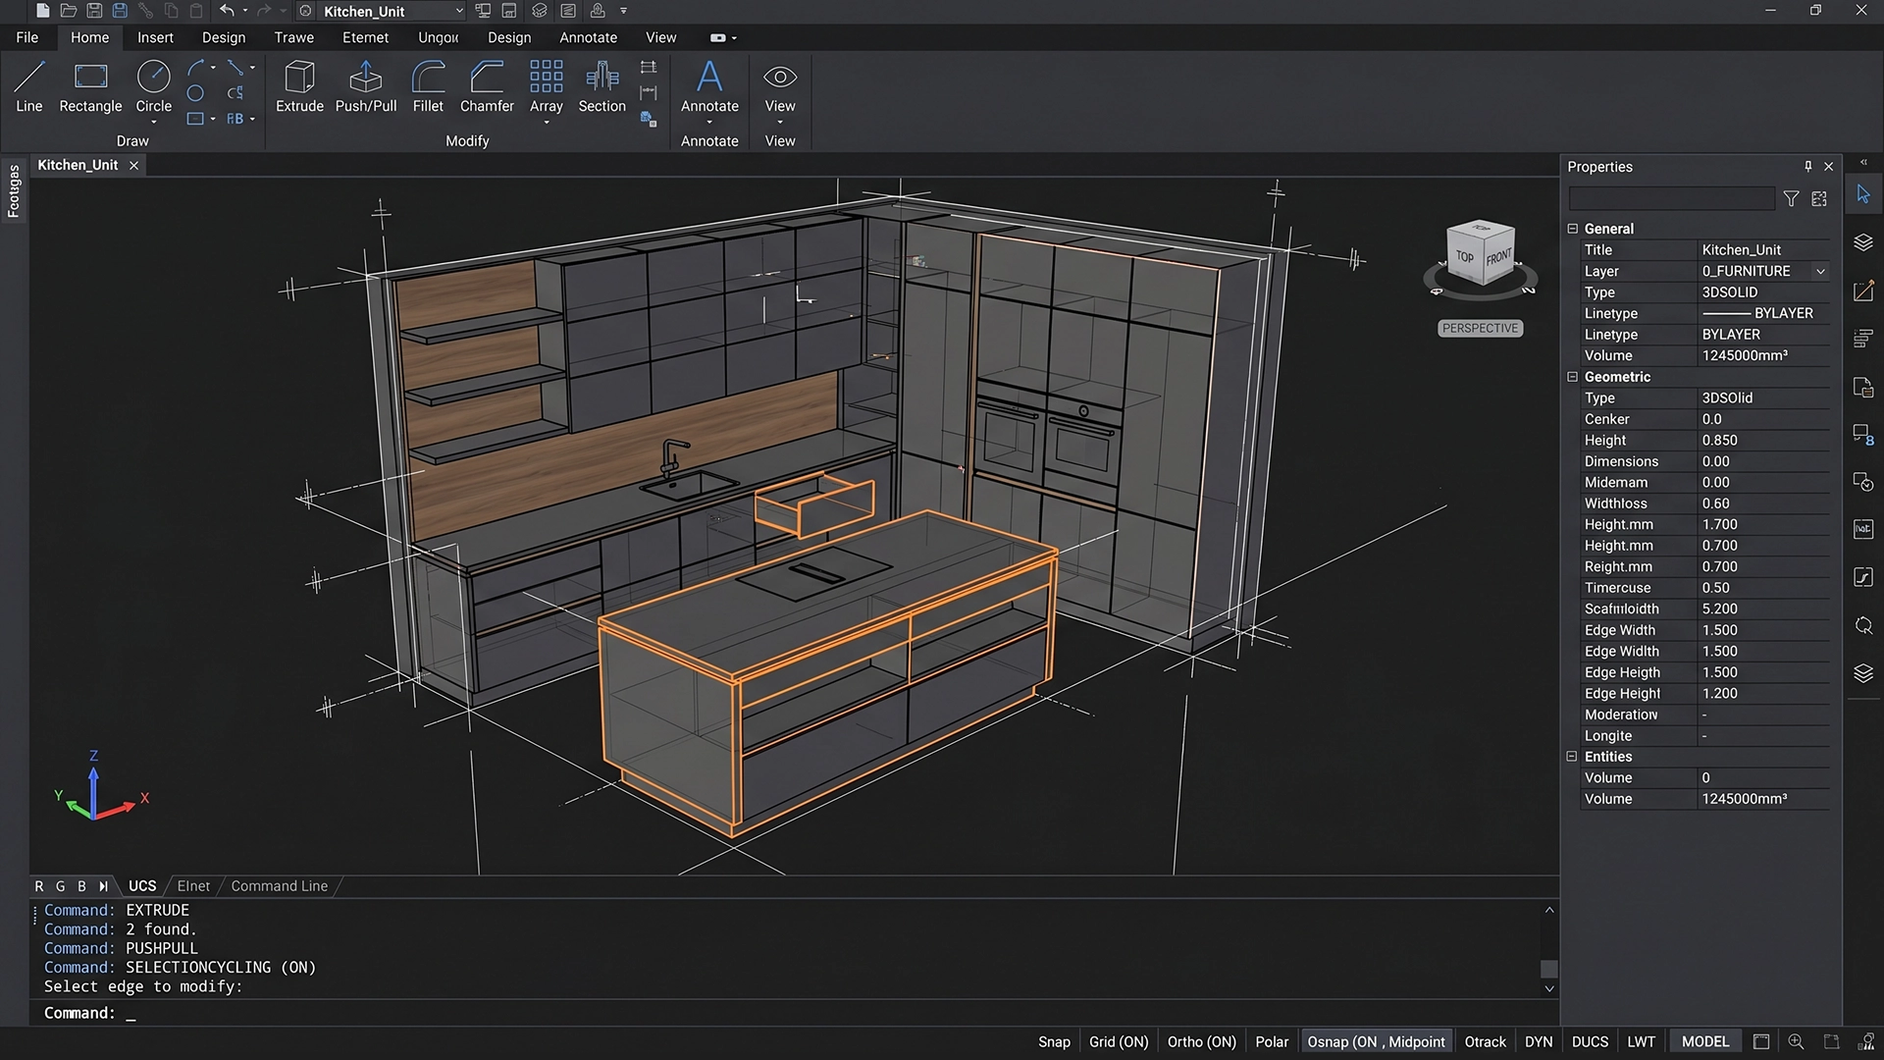Click Otrack in the status bar
1884x1060 pixels.
pyautogui.click(x=1485, y=1040)
